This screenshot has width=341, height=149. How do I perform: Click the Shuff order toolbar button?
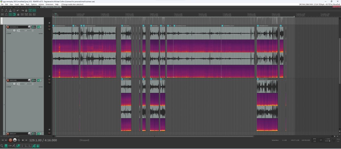pyautogui.click(x=26, y=14)
